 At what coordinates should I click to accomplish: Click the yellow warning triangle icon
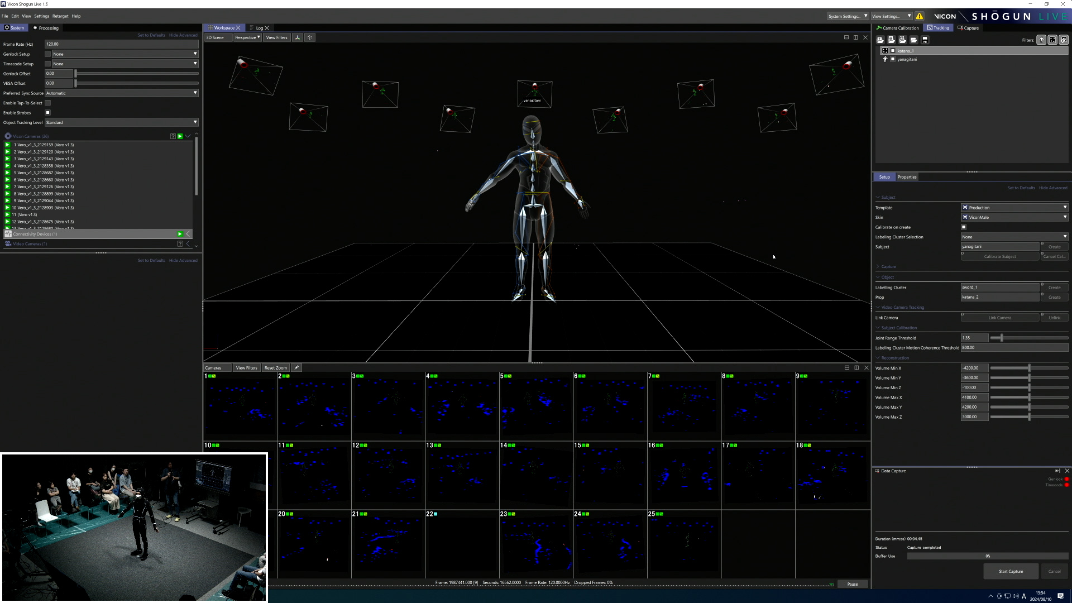[x=920, y=16]
